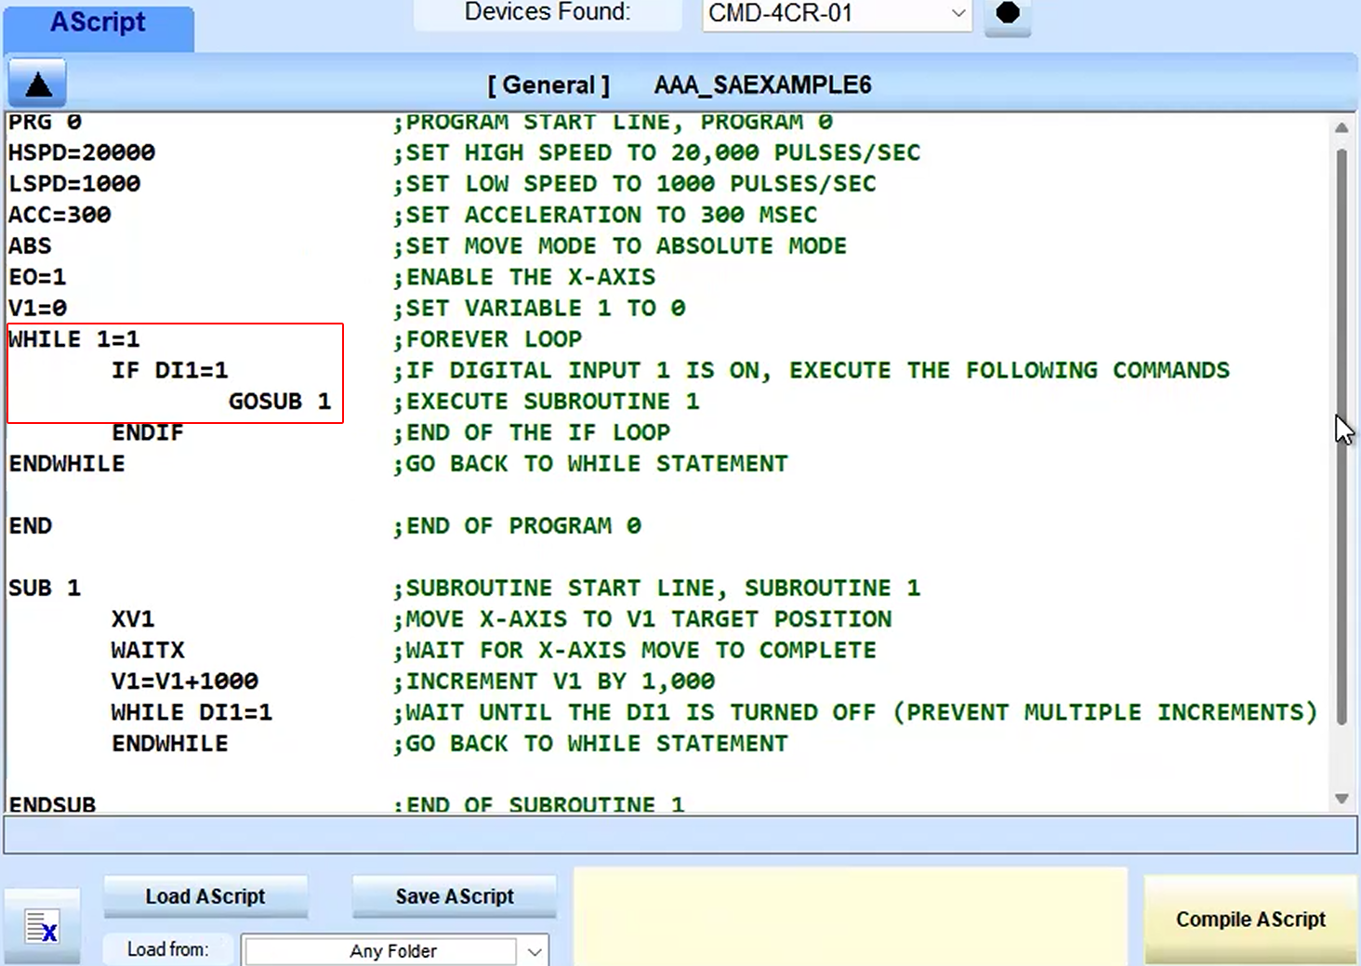Viewport: 1361px width, 966px height.
Task: Click the LSPD=1000 code line
Action: (x=74, y=184)
